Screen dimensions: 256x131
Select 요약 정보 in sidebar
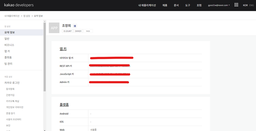(x=22, y=32)
